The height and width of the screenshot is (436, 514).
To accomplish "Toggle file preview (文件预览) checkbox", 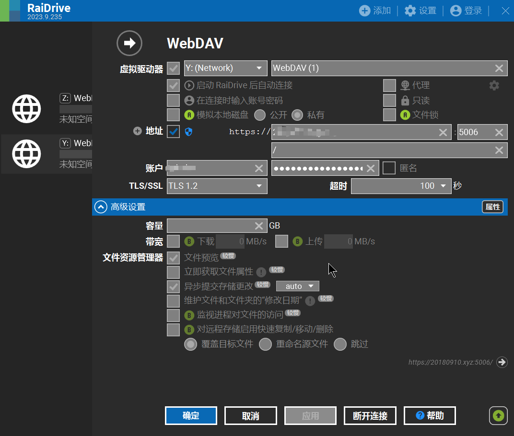I will click(x=173, y=258).
